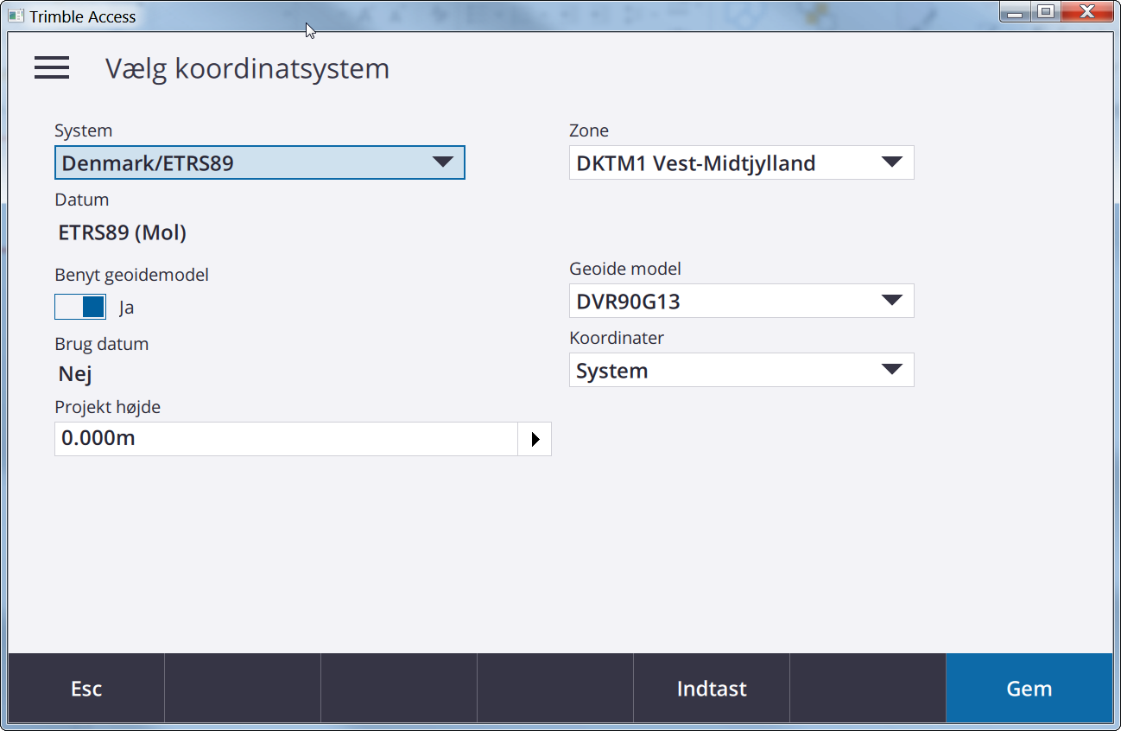
Task: Select a different DKTM1 Vest-Midtjylland zone
Action: click(x=741, y=162)
